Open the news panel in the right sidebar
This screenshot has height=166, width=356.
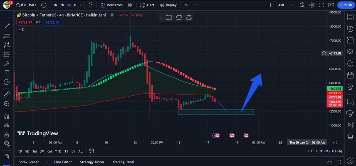pos(350,40)
